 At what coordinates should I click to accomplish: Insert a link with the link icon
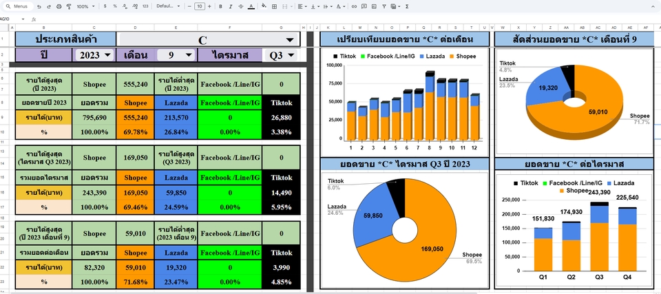354,6
